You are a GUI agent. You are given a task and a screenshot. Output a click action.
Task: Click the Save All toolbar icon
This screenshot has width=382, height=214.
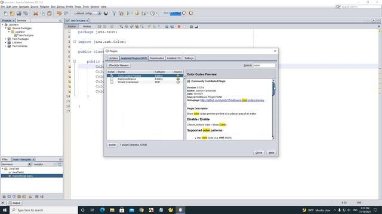pos(26,13)
